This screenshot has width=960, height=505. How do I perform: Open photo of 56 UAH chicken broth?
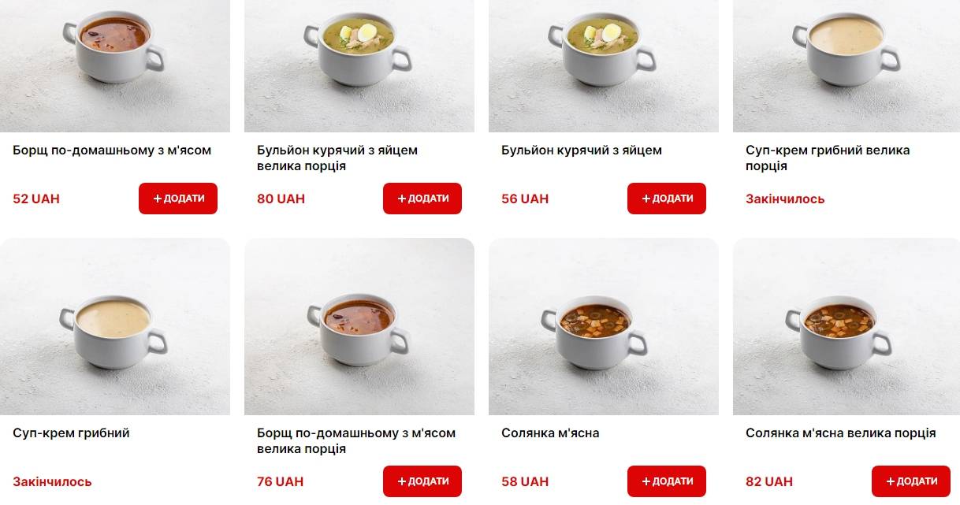pyautogui.click(x=604, y=66)
